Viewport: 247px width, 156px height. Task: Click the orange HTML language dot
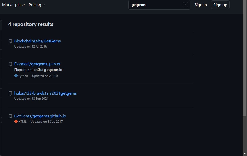coord(16,121)
